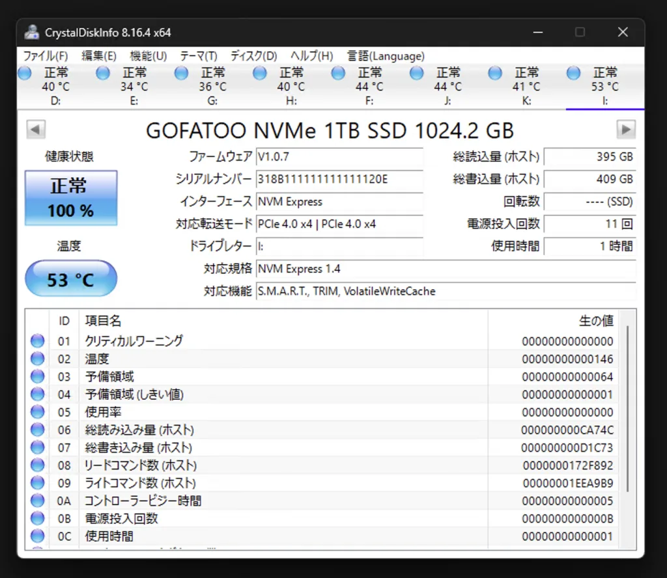Click rotation rate value ---- (SSD)
Viewport: 667px width, 578px height.
590,201
